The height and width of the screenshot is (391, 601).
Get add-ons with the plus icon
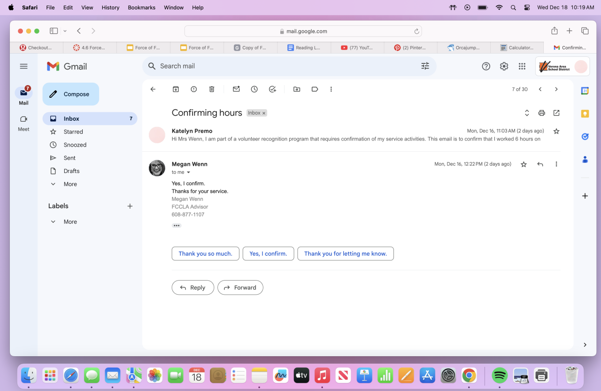tap(585, 196)
